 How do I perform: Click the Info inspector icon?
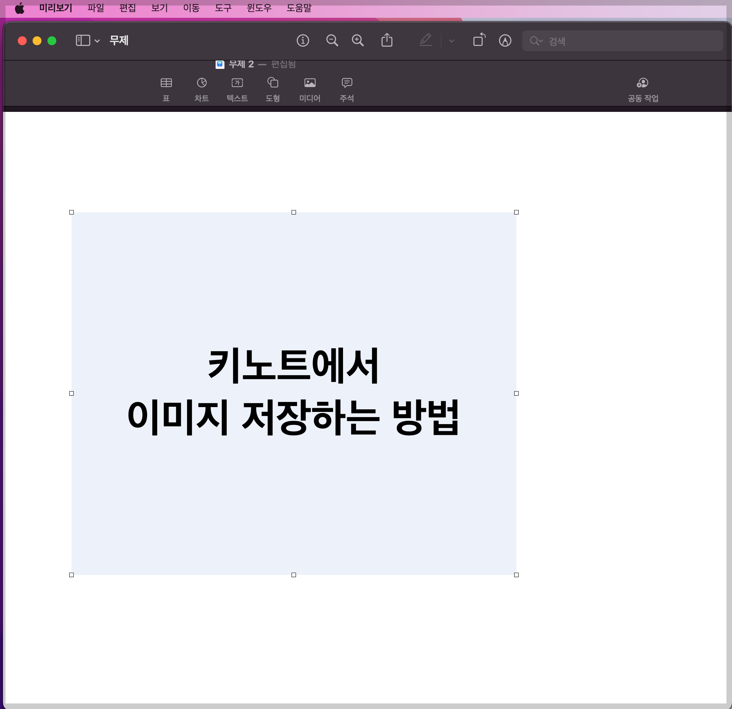303,40
